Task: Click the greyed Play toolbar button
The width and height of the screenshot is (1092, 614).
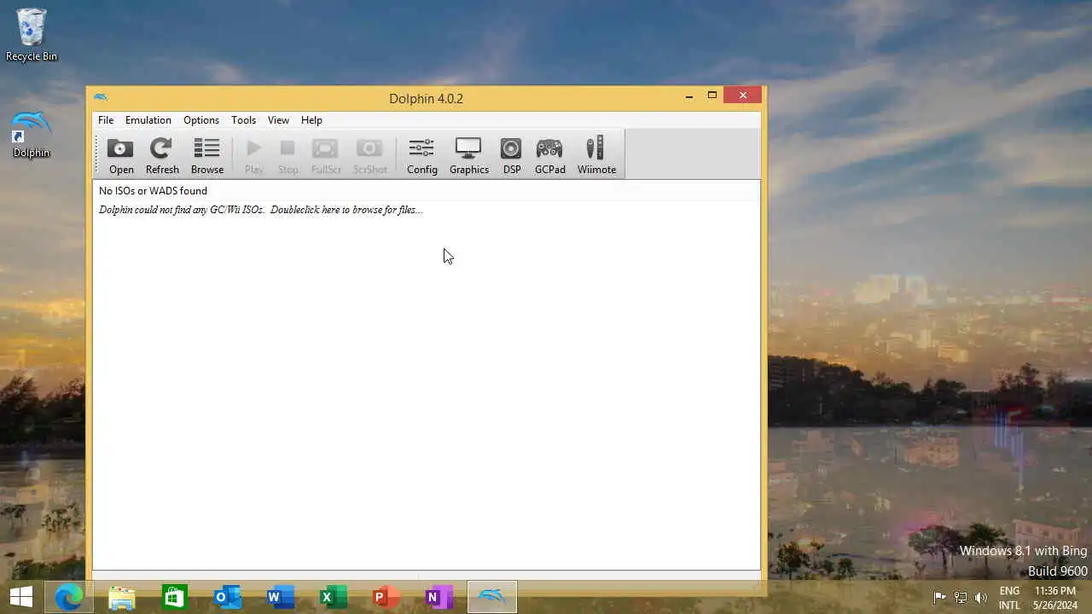Action: tap(253, 156)
